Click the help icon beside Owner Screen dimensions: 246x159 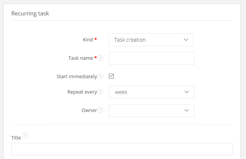(100, 111)
